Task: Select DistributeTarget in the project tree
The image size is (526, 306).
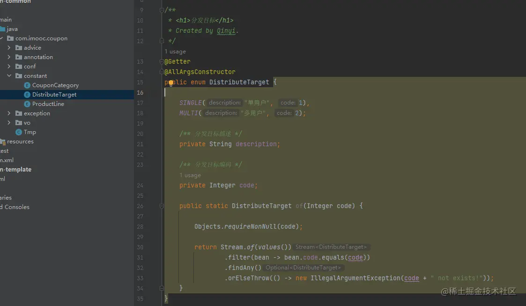Action: [x=54, y=95]
